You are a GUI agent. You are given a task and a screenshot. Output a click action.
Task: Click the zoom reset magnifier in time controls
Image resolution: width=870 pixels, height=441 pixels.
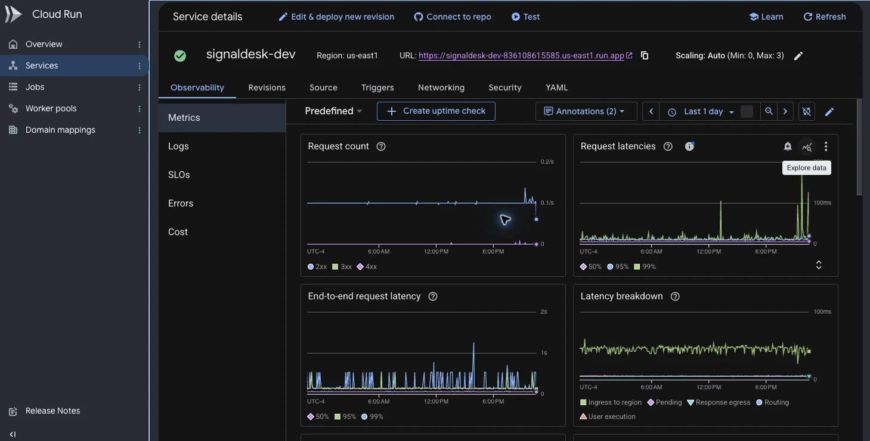[x=769, y=111]
